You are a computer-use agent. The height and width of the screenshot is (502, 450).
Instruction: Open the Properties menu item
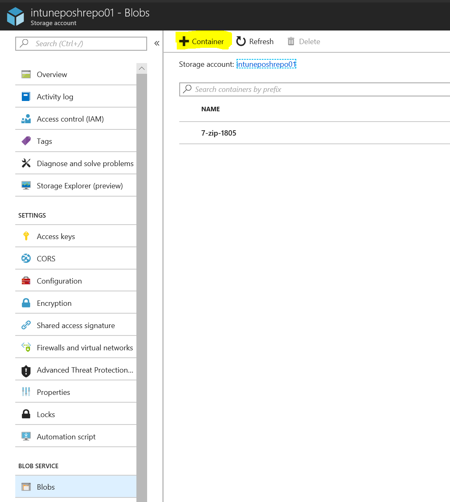76,392
